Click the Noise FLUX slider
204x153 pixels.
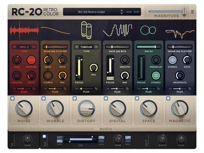24,89
